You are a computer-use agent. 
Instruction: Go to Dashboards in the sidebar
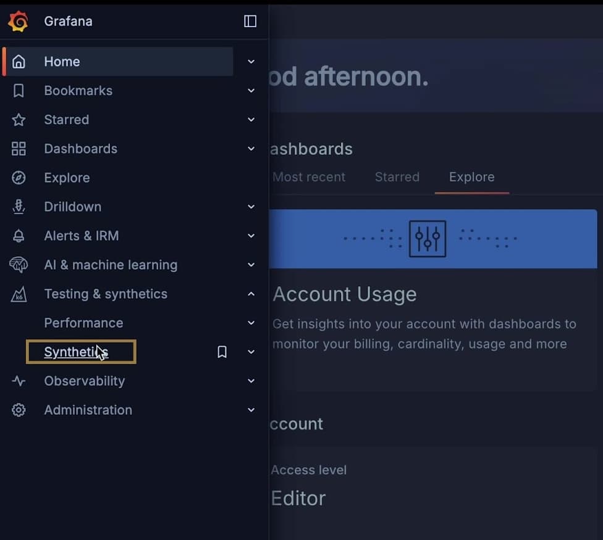coord(81,149)
